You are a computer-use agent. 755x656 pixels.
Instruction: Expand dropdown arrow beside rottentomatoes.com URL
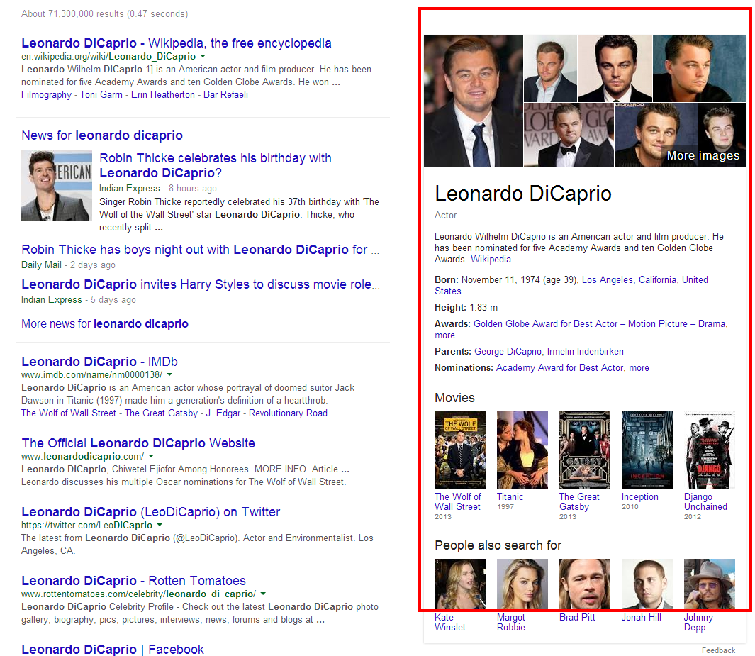(x=264, y=594)
